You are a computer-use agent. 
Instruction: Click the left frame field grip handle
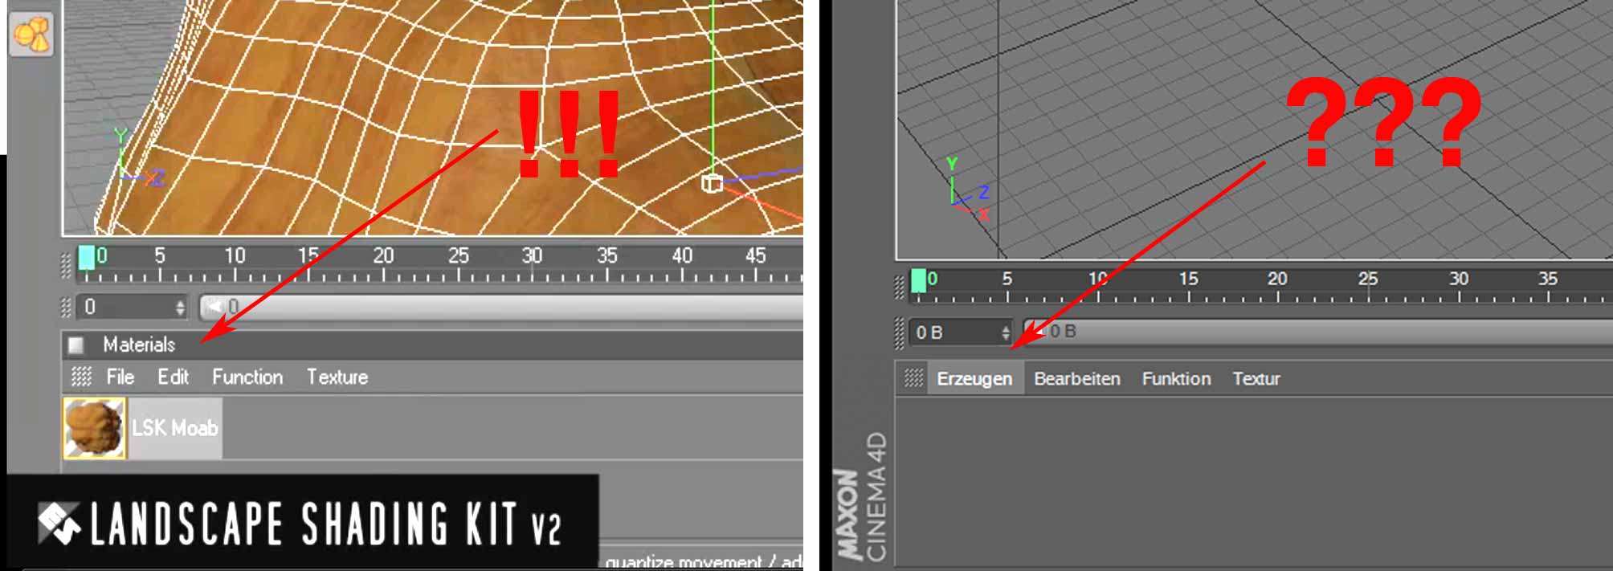pos(67,308)
